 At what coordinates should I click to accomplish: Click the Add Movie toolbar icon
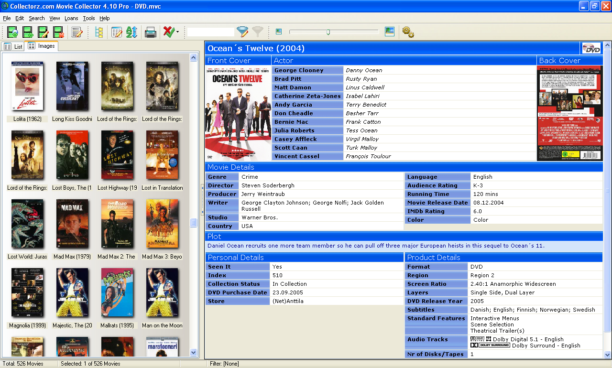point(12,32)
